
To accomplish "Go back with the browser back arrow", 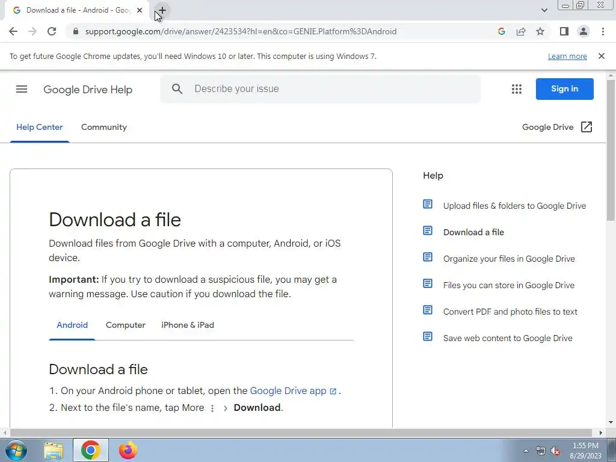I will click(x=13, y=31).
